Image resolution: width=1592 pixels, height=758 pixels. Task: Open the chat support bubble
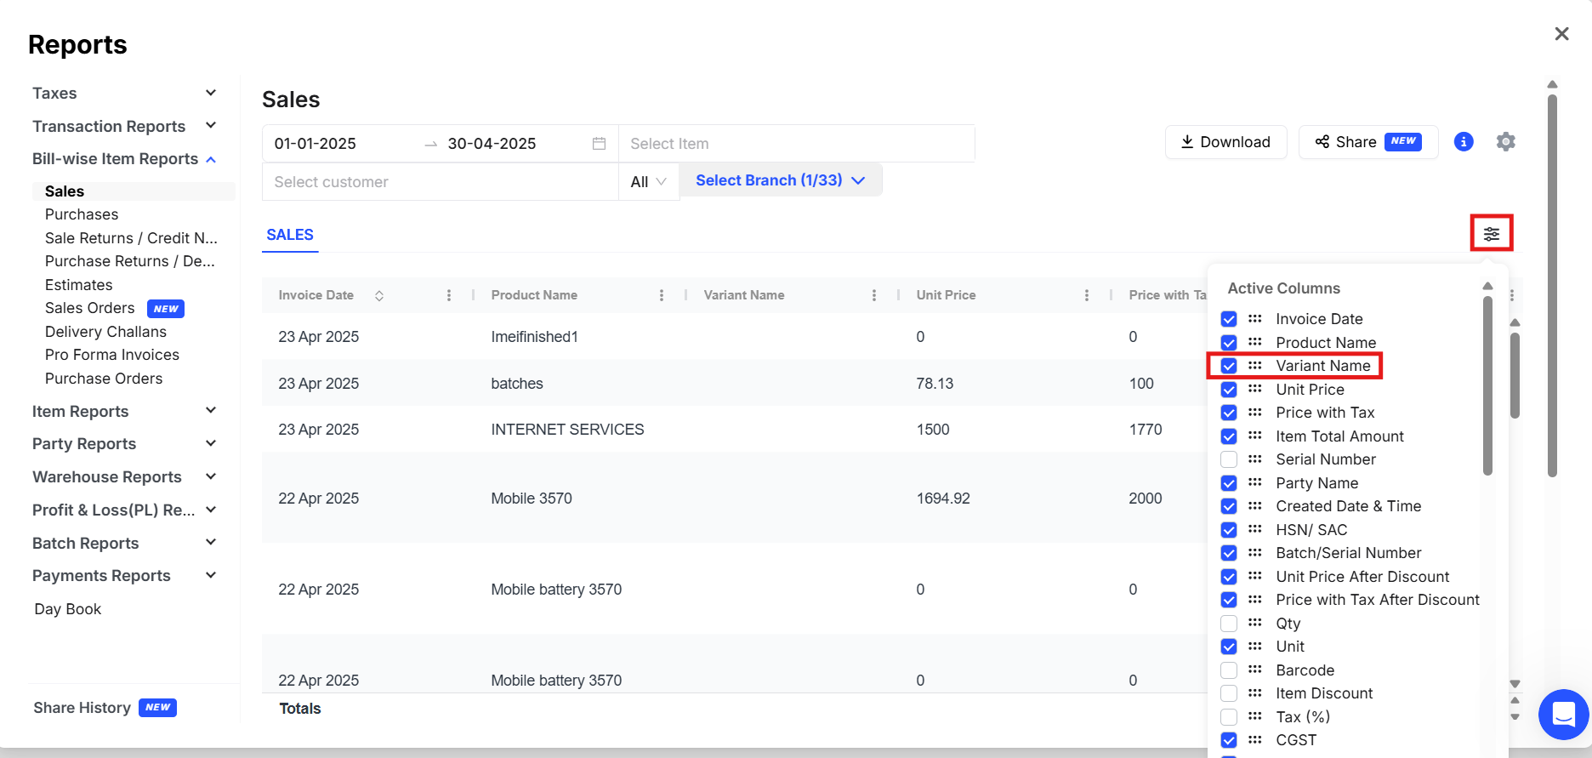1563,714
